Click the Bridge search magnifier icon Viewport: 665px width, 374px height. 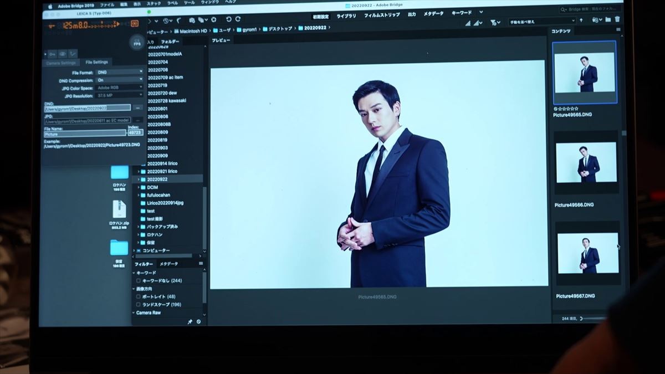562,9
